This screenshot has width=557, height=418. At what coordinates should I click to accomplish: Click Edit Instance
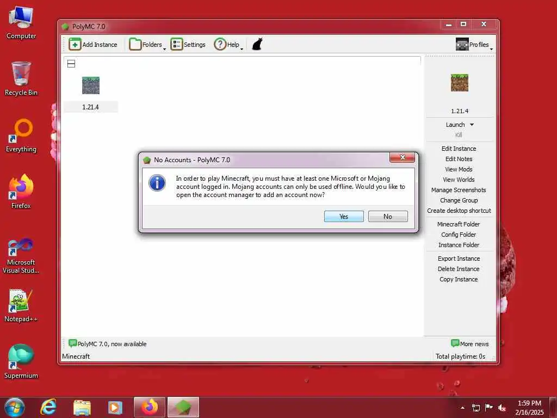coord(459,149)
